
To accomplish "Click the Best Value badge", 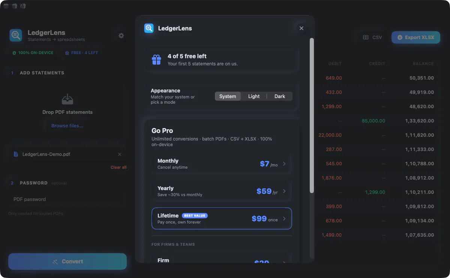I will click(195, 216).
